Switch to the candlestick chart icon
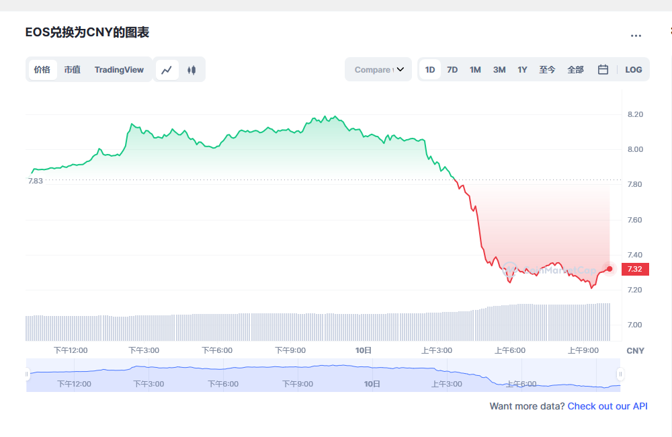This screenshot has height=437, width=672. (x=192, y=69)
